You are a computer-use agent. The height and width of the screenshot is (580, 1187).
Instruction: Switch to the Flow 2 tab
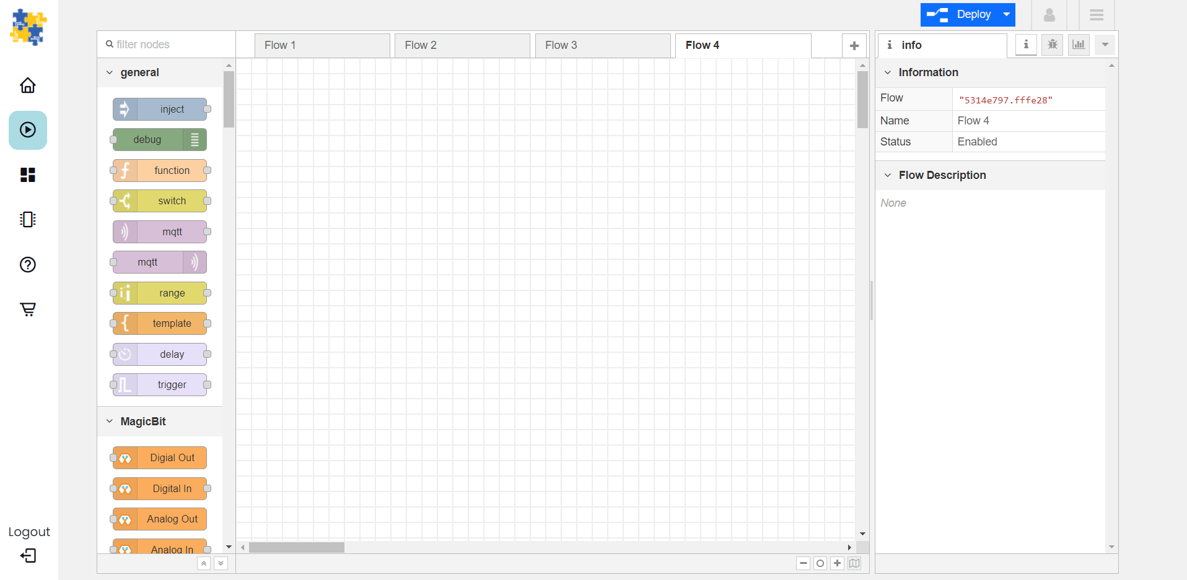pos(462,45)
